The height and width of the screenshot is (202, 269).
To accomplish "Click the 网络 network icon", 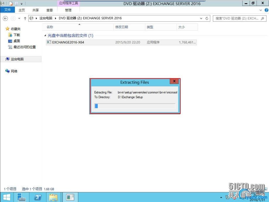I will 7,71.
